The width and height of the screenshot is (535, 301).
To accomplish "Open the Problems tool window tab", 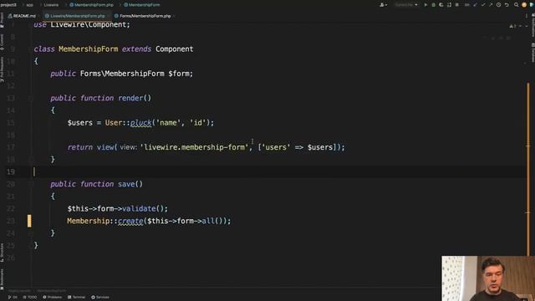I will coord(52,298).
